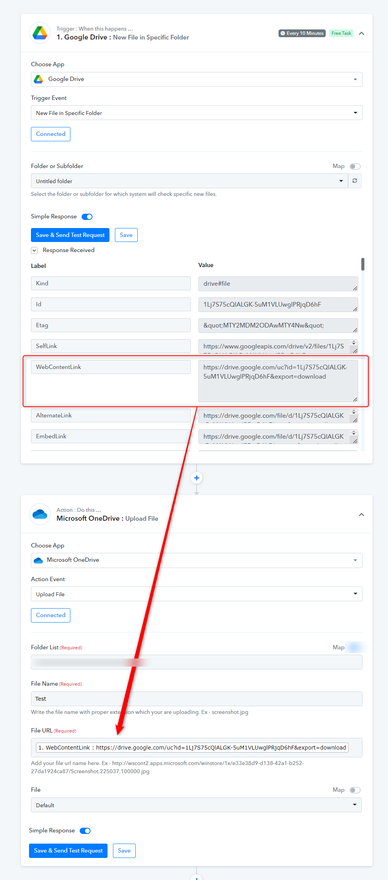Click the EmbedLink label field
This screenshot has width=388, height=880.
[111, 436]
